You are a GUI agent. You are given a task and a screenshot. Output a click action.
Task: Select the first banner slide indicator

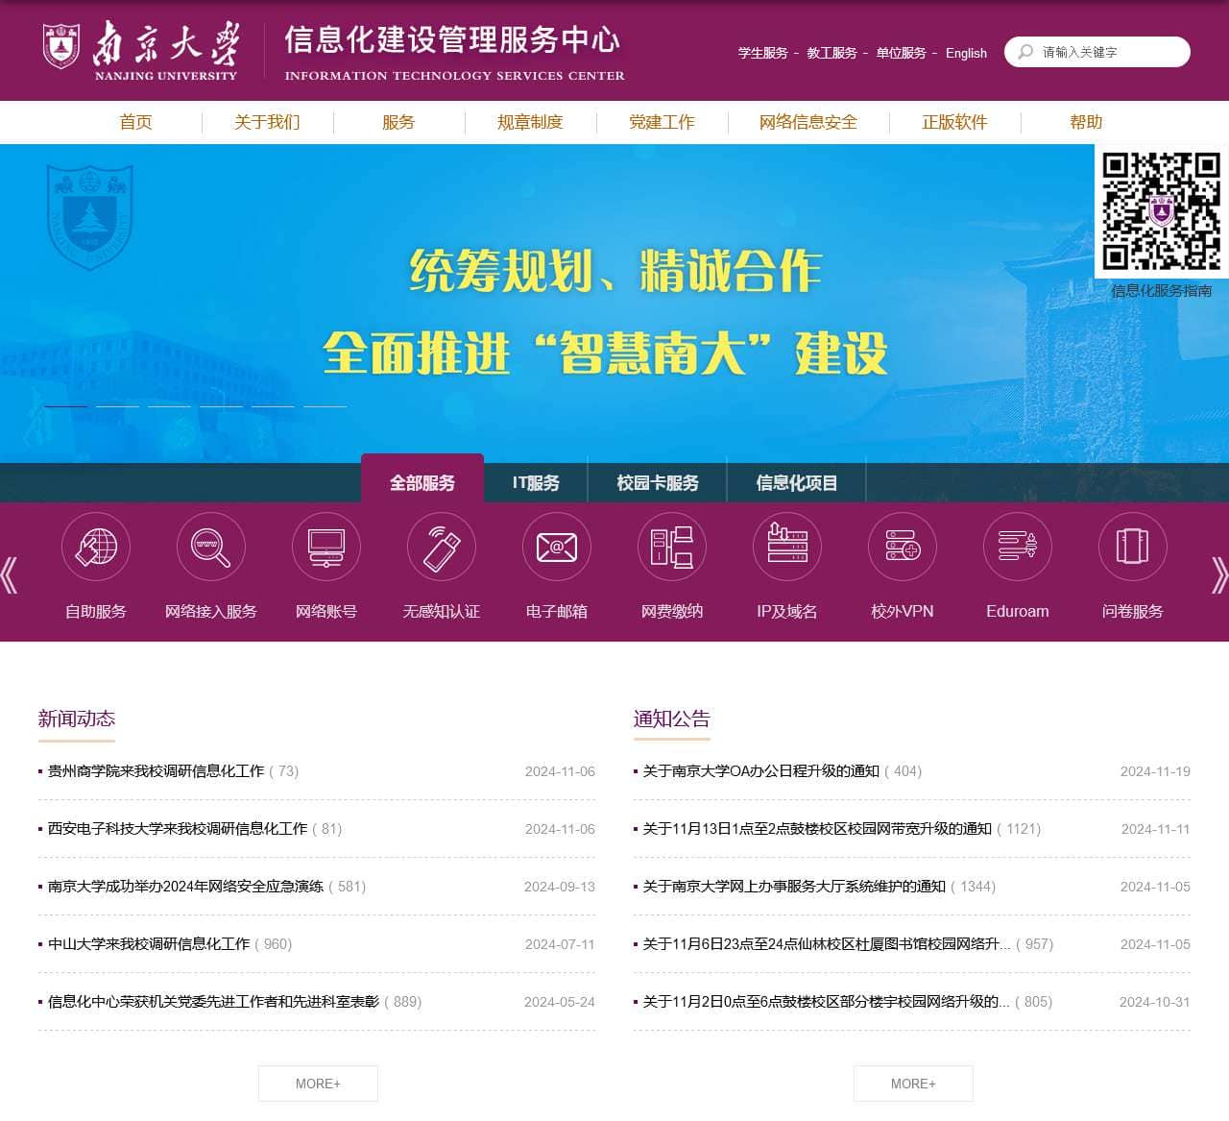pos(66,406)
